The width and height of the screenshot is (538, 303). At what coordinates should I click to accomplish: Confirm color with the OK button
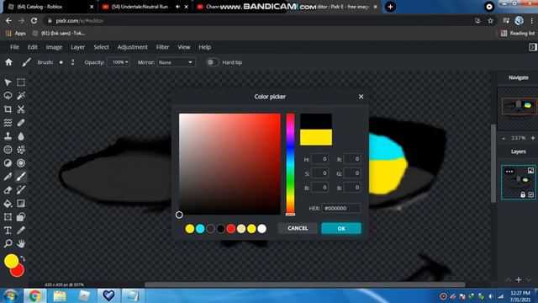tap(341, 228)
